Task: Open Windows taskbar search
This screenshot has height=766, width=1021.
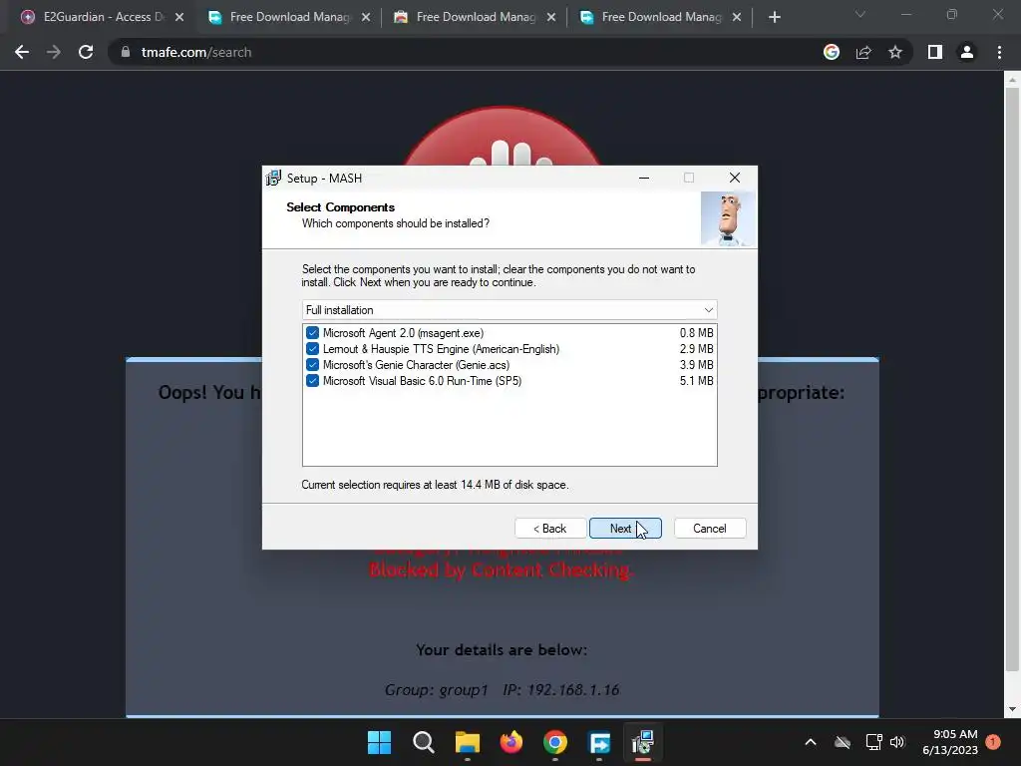Action: 423,742
